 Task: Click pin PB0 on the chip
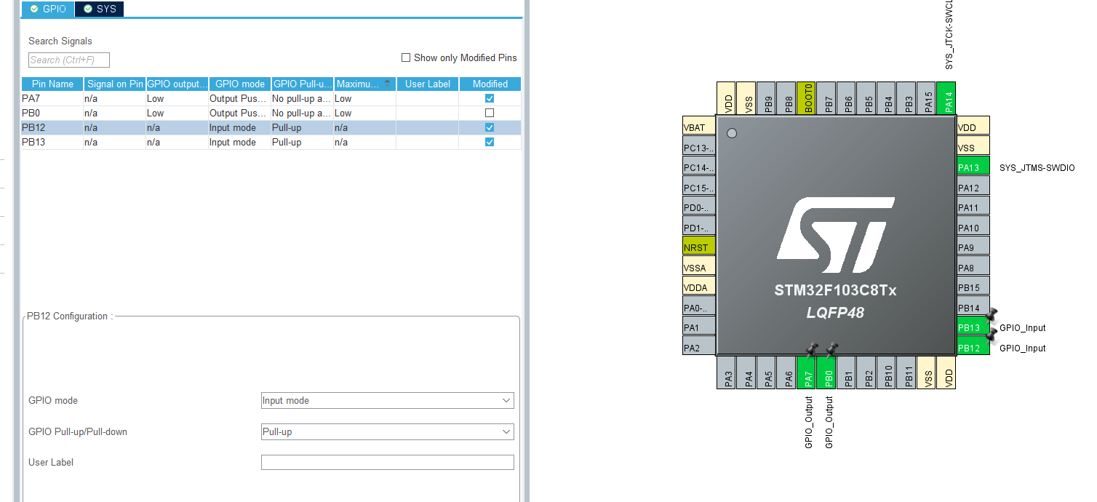tap(827, 372)
